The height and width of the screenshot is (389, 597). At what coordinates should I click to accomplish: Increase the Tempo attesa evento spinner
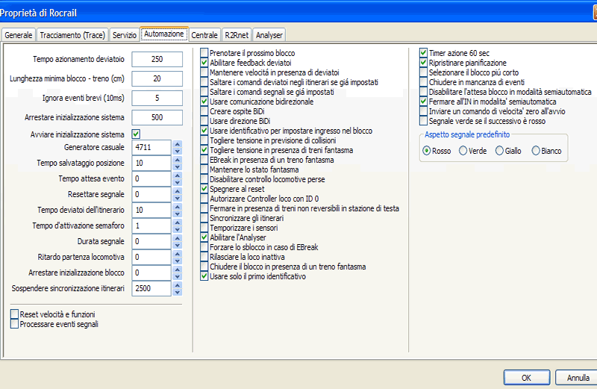(178, 175)
